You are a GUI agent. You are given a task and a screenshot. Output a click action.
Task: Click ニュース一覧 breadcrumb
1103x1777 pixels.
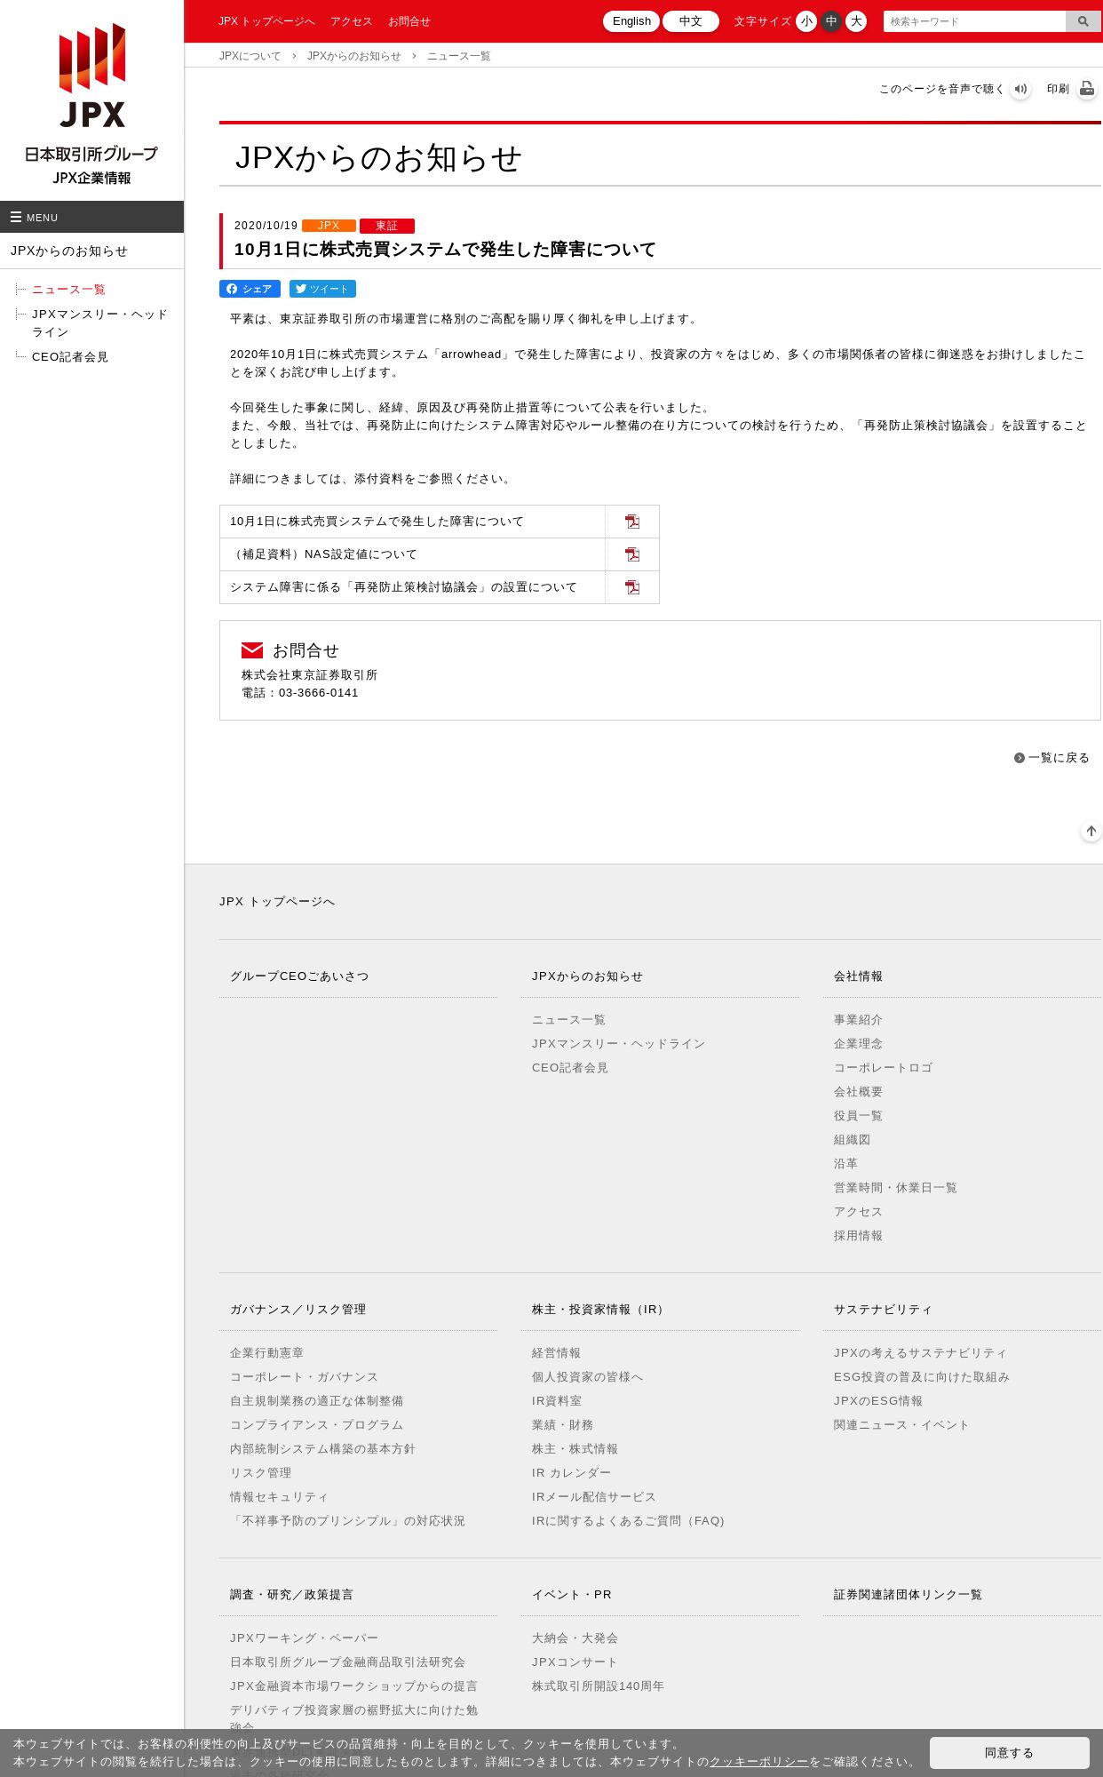[459, 56]
